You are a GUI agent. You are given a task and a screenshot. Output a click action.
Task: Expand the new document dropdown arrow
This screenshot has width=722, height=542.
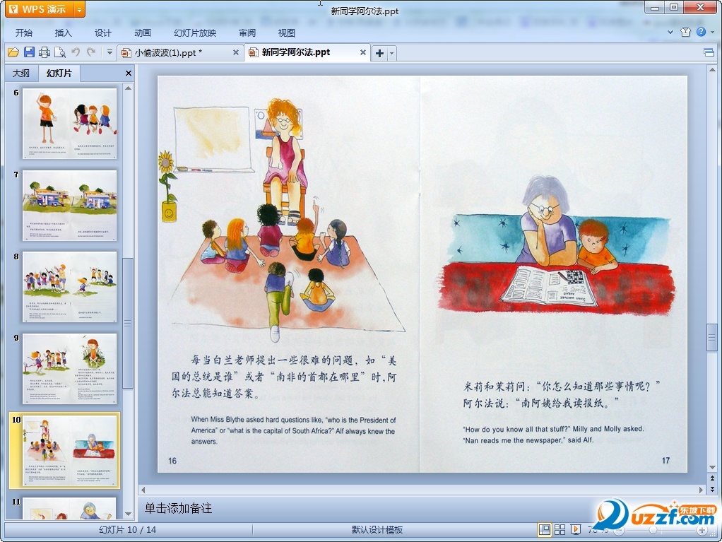pyautogui.click(x=392, y=53)
